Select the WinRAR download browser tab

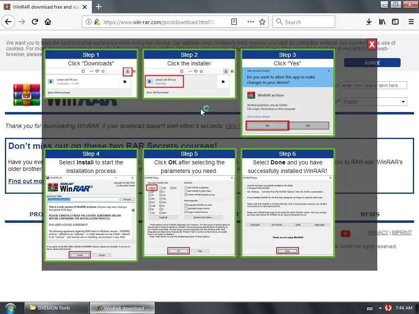(46, 7)
